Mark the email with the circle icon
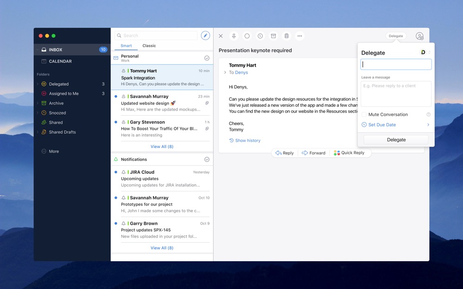Image resolution: width=463 pixels, height=289 pixels. pyautogui.click(x=247, y=36)
